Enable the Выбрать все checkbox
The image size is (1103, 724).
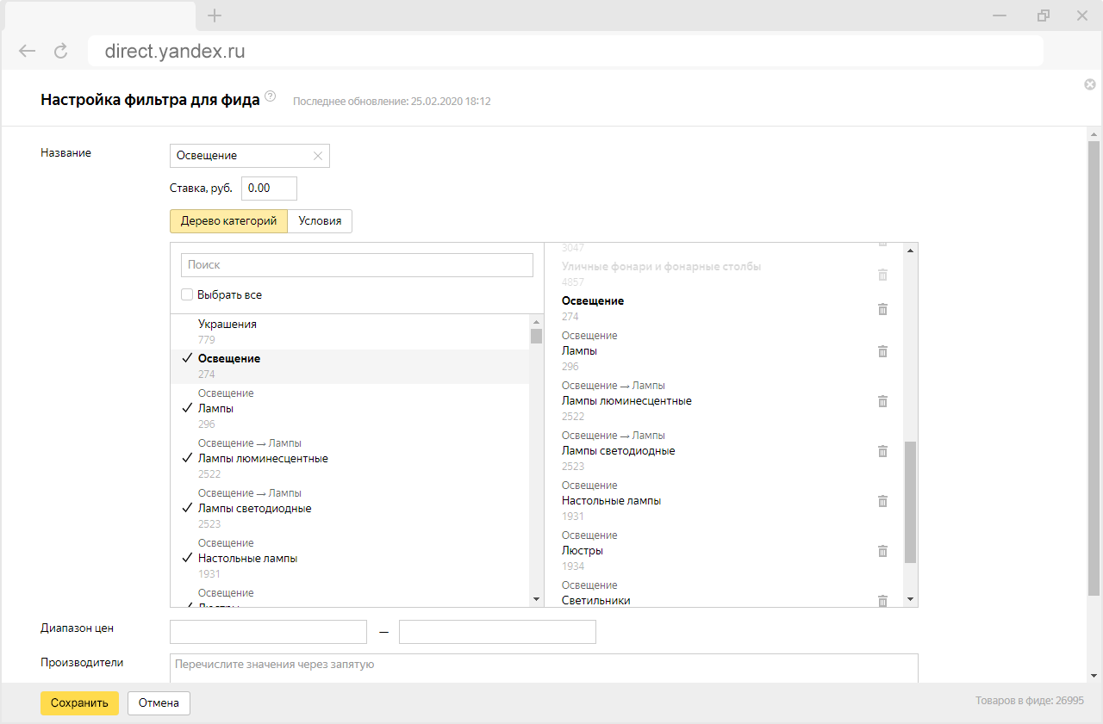(187, 294)
